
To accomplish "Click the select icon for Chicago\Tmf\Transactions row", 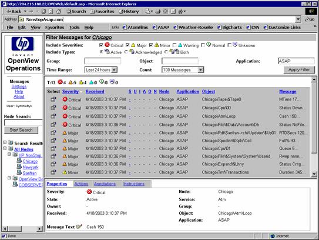I will pos(53,172).
